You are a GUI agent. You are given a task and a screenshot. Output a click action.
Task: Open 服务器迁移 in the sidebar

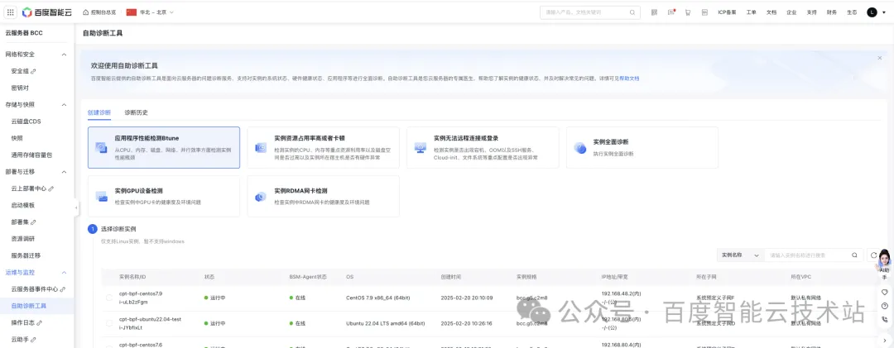pyautogui.click(x=26, y=255)
